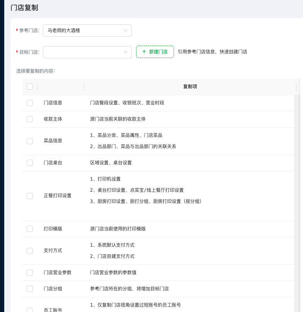Check the 收款主体 checkbox
The width and height of the screenshot is (303, 312).
pos(30,119)
